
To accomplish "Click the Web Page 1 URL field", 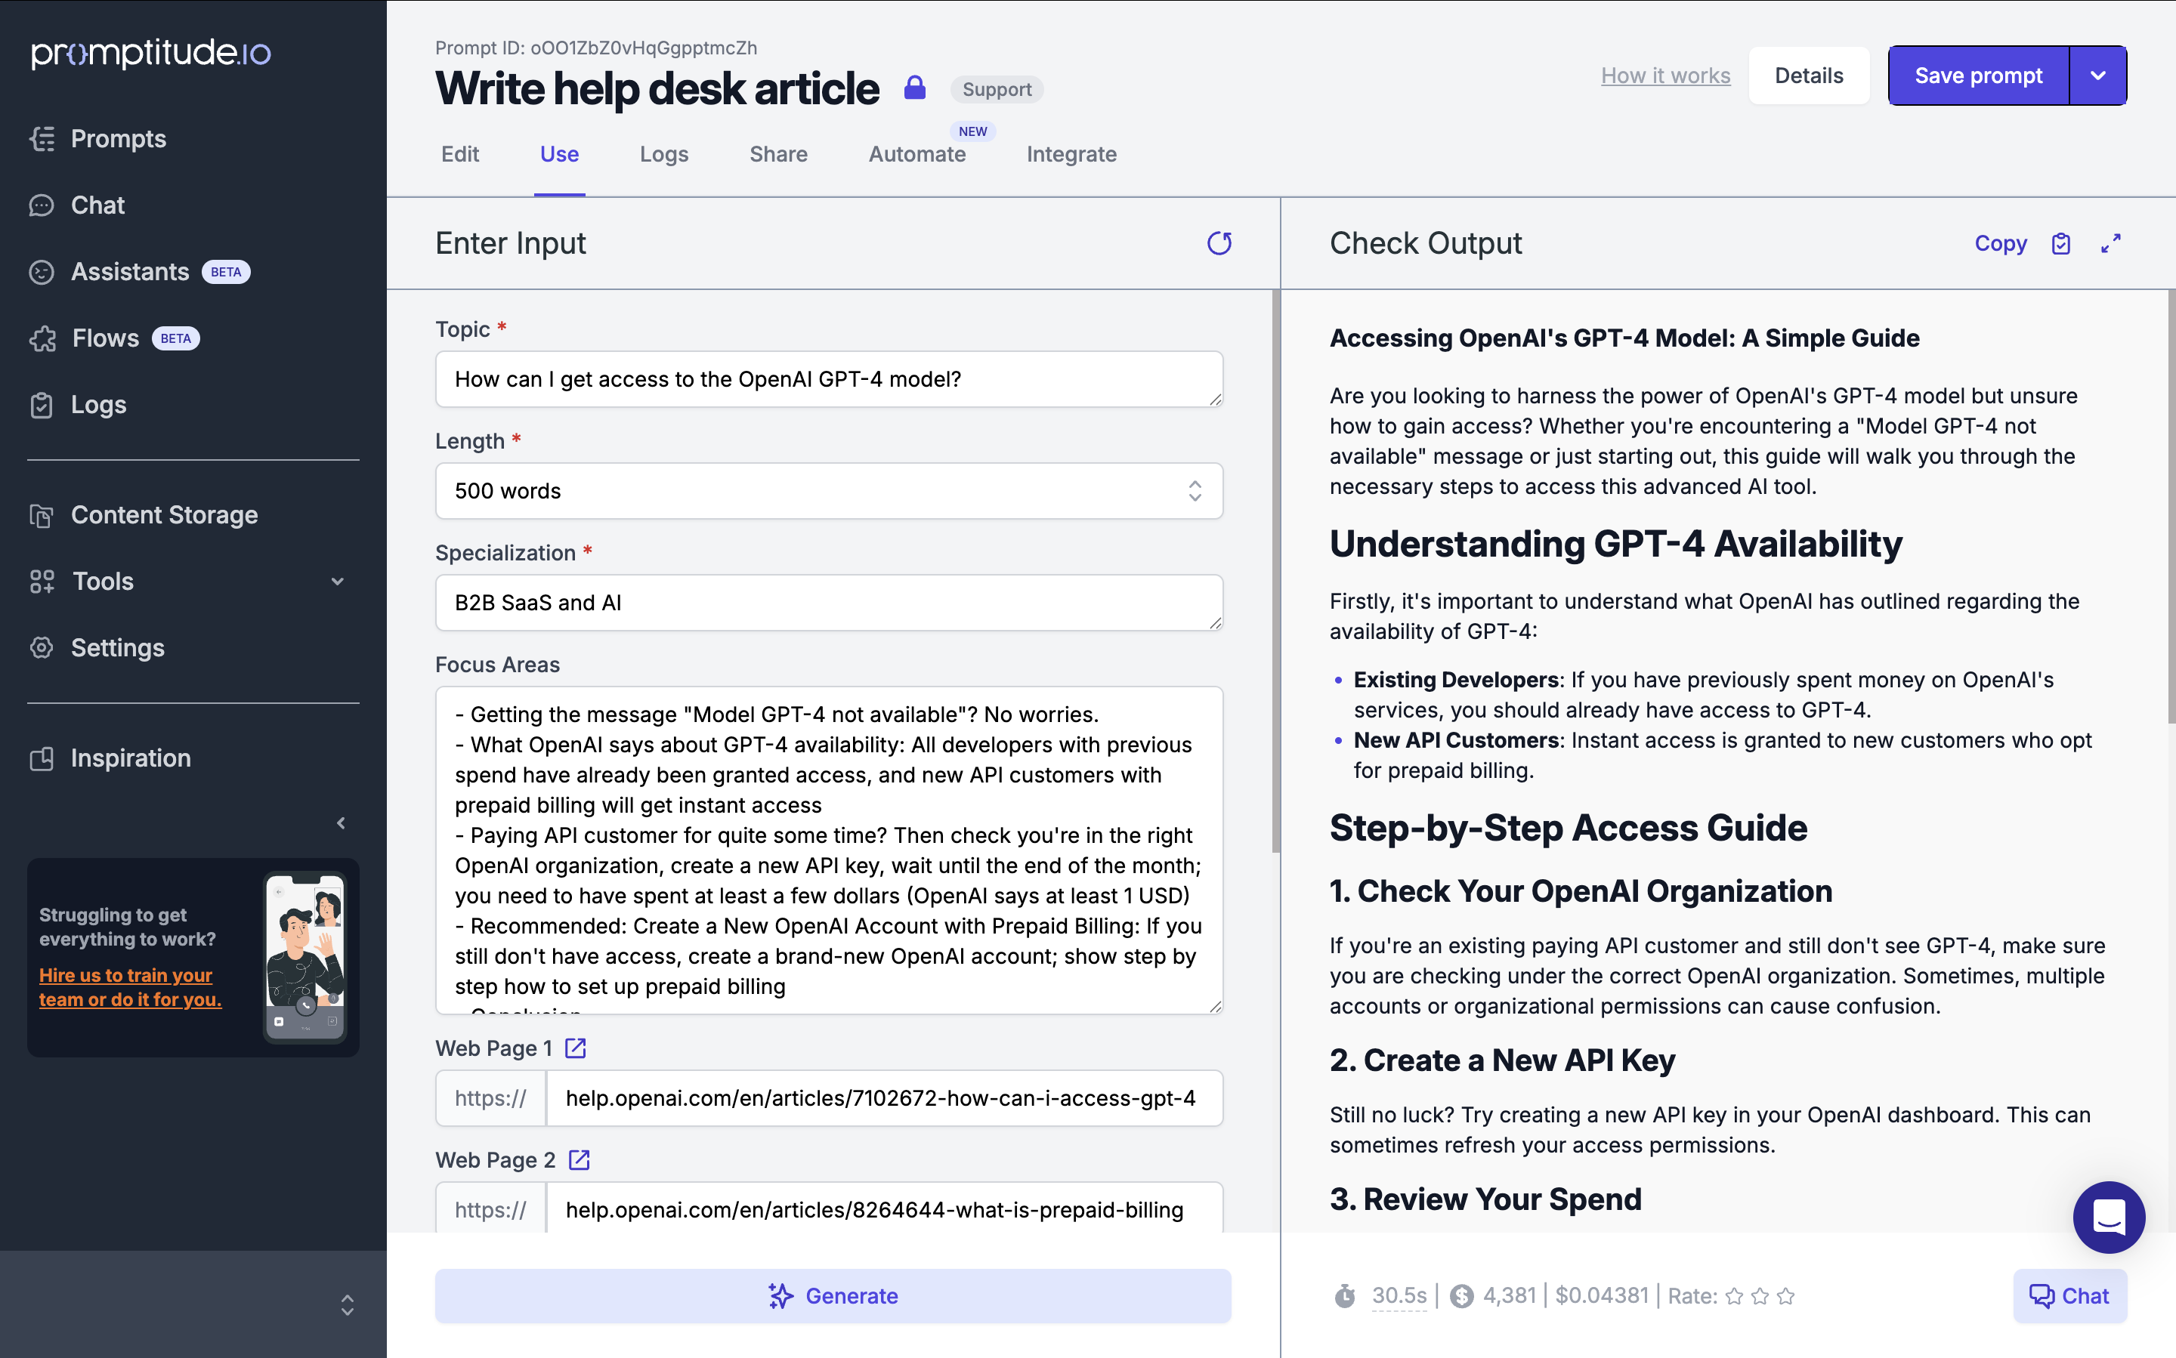I will 884,1097.
